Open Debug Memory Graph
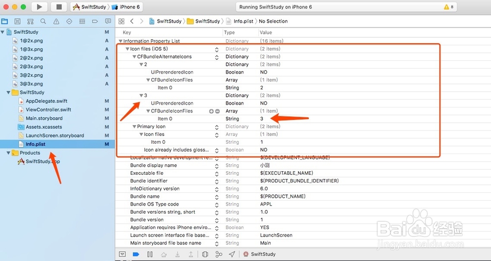 [x=219, y=254]
